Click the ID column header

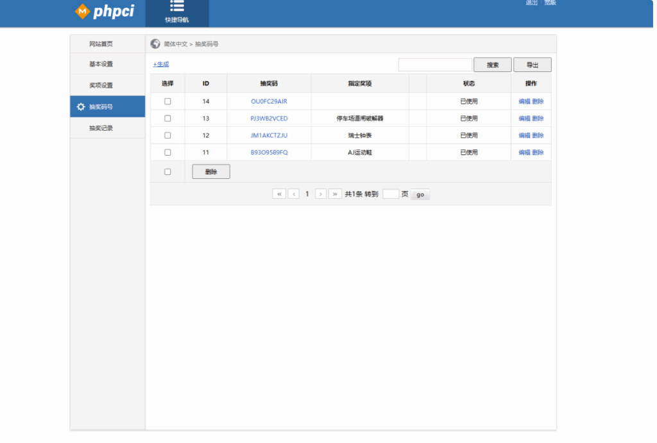[x=206, y=83]
